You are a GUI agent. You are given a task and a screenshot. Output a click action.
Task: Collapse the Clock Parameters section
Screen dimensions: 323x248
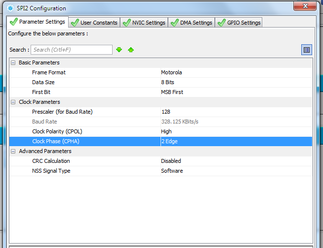13,102
